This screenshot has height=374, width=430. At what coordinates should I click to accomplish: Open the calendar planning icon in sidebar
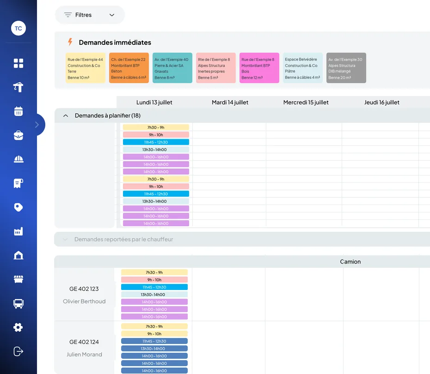coord(18,111)
